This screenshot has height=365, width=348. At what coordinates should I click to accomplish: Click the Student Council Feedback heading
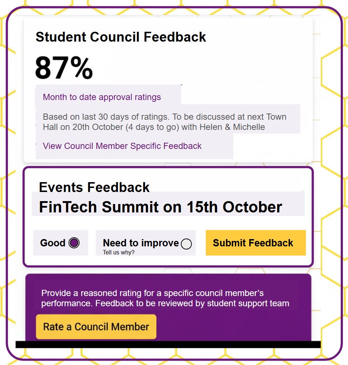[x=121, y=37]
